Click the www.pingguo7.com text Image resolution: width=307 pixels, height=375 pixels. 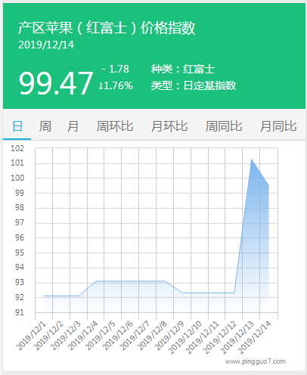point(256,361)
